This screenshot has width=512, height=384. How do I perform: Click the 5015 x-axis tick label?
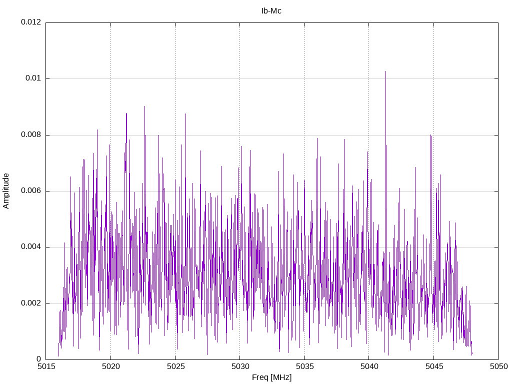(46, 366)
